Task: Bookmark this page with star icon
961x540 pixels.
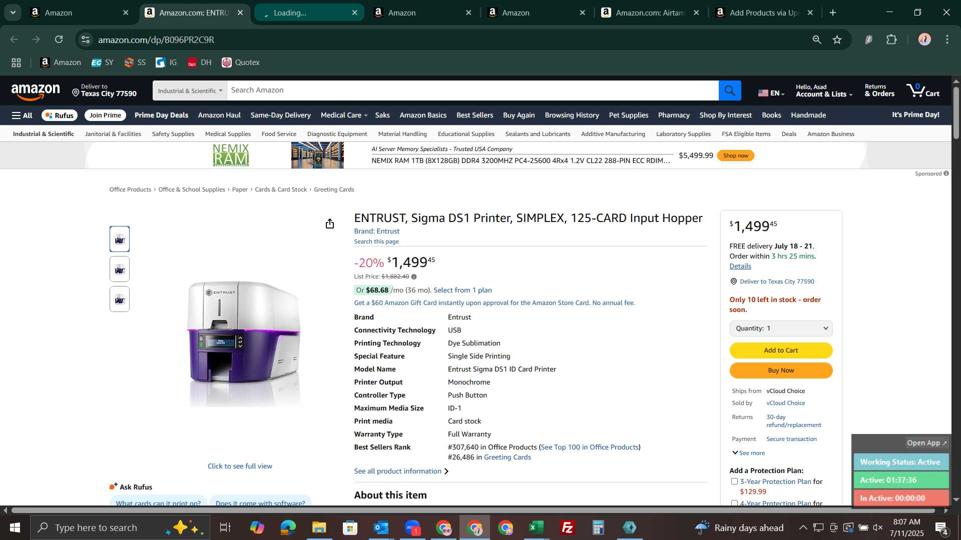Action: (837, 39)
